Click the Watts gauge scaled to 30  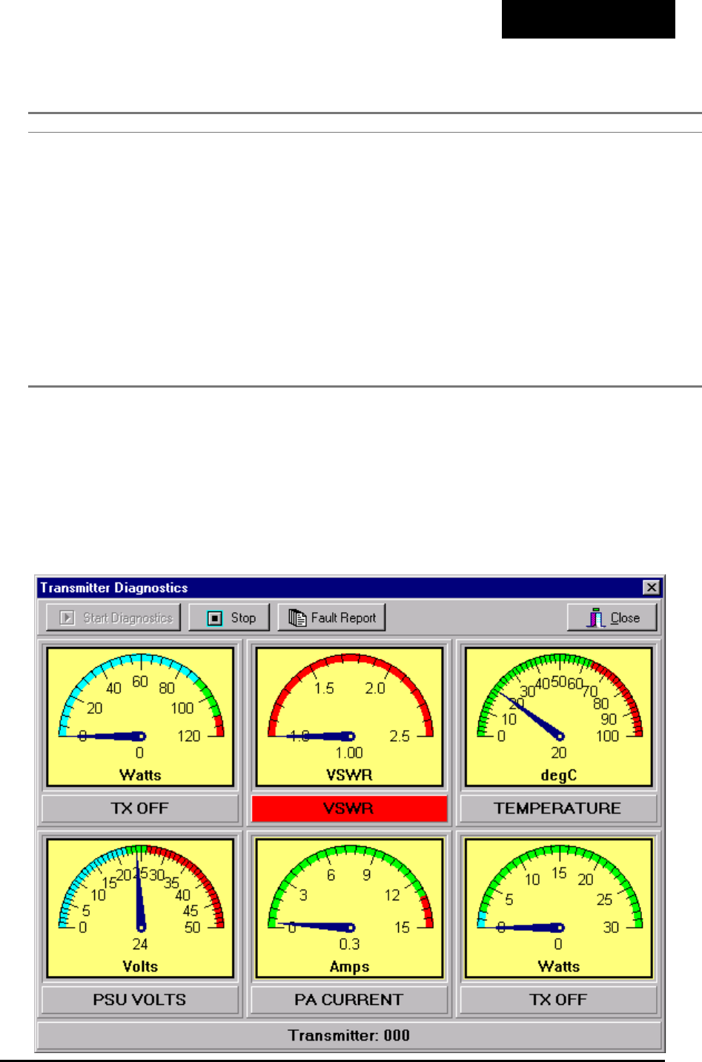coord(558,908)
